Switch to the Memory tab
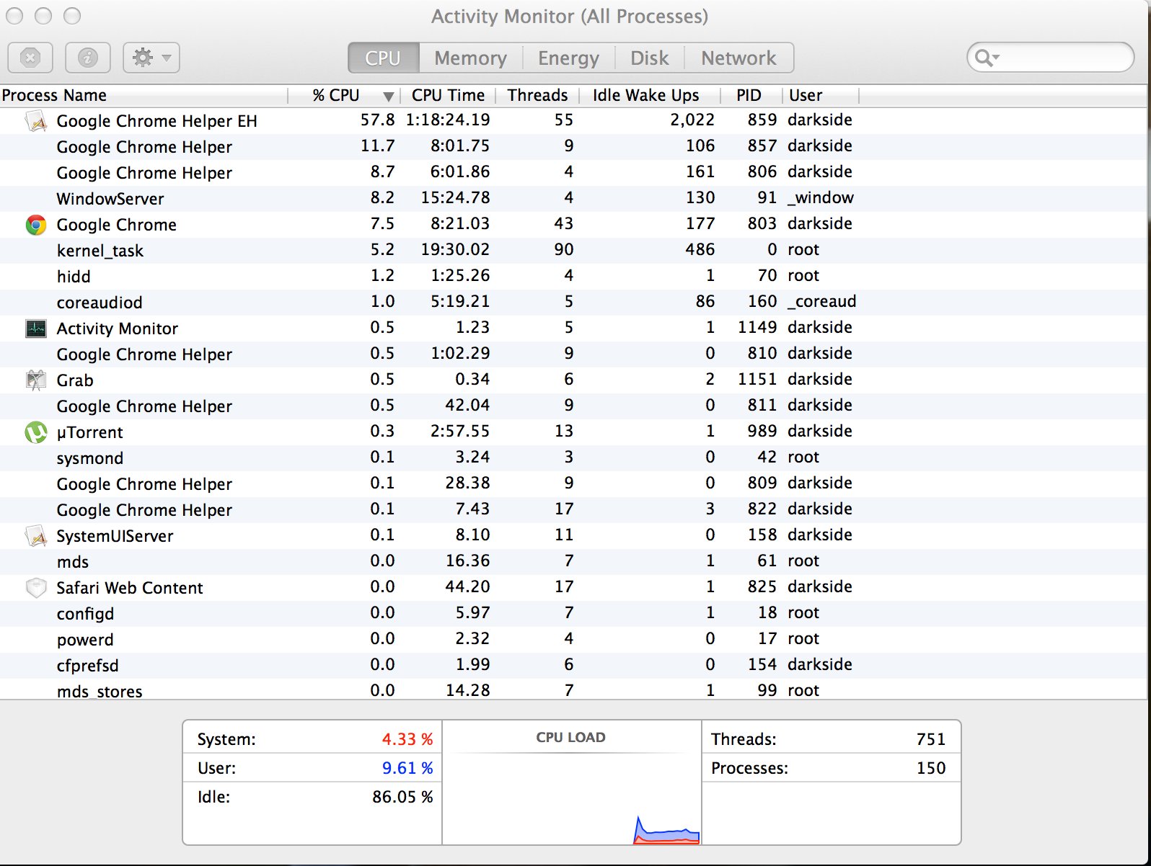Image resolution: width=1151 pixels, height=866 pixels. (x=470, y=58)
